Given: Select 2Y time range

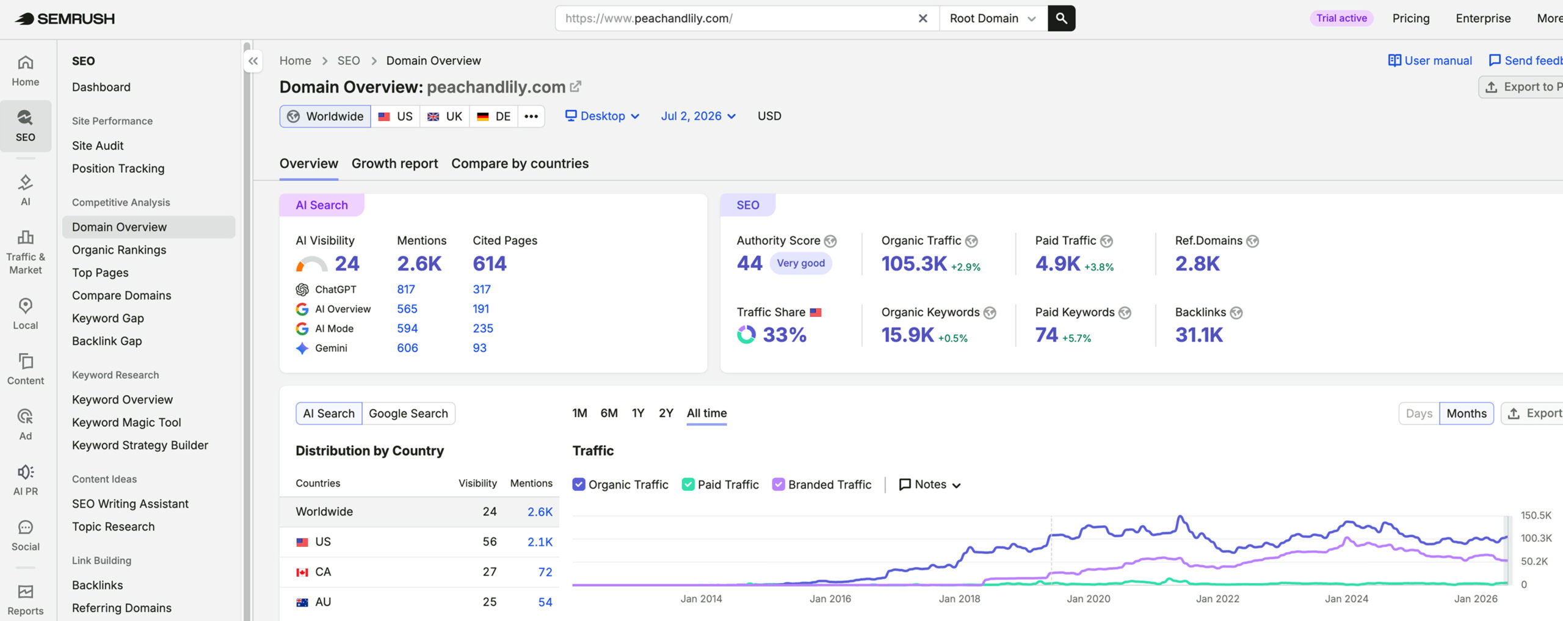Looking at the screenshot, I should pos(666,413).
